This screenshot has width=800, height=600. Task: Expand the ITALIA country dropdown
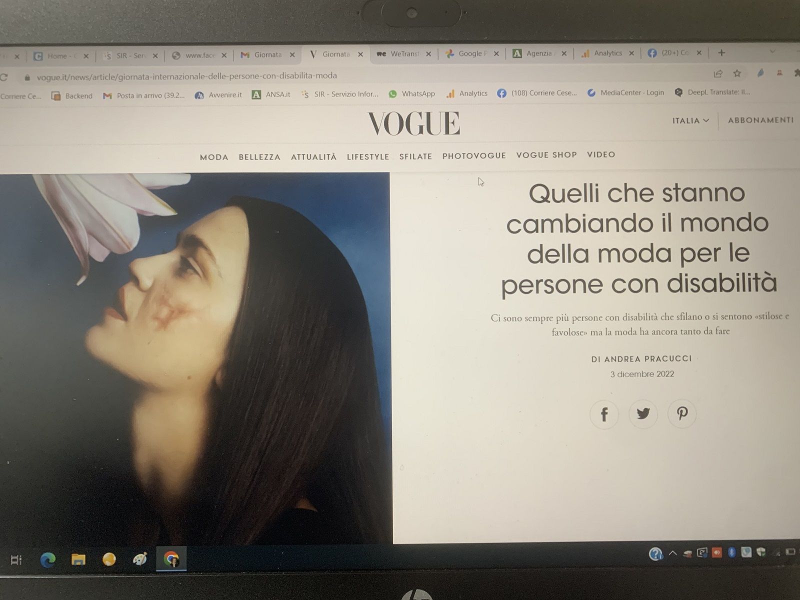690,120
